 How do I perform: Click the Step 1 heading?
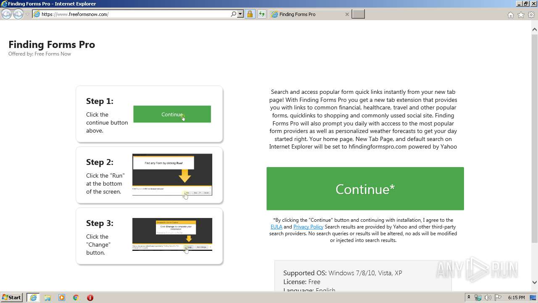click(100, 101)
